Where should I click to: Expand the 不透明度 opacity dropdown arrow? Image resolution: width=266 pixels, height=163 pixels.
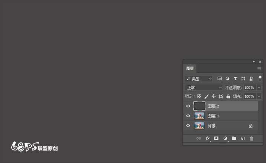point(259,88)
